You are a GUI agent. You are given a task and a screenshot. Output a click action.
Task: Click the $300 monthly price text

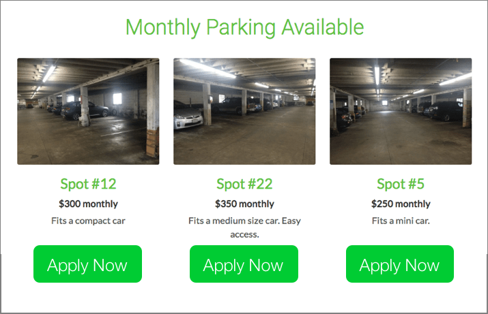(x=88, y=204)
